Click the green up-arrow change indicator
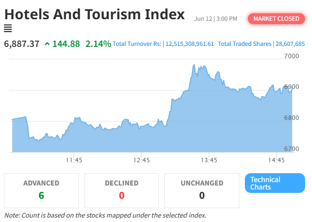The height and width of the screenshot is (222, 312). [x=47, y=44]
